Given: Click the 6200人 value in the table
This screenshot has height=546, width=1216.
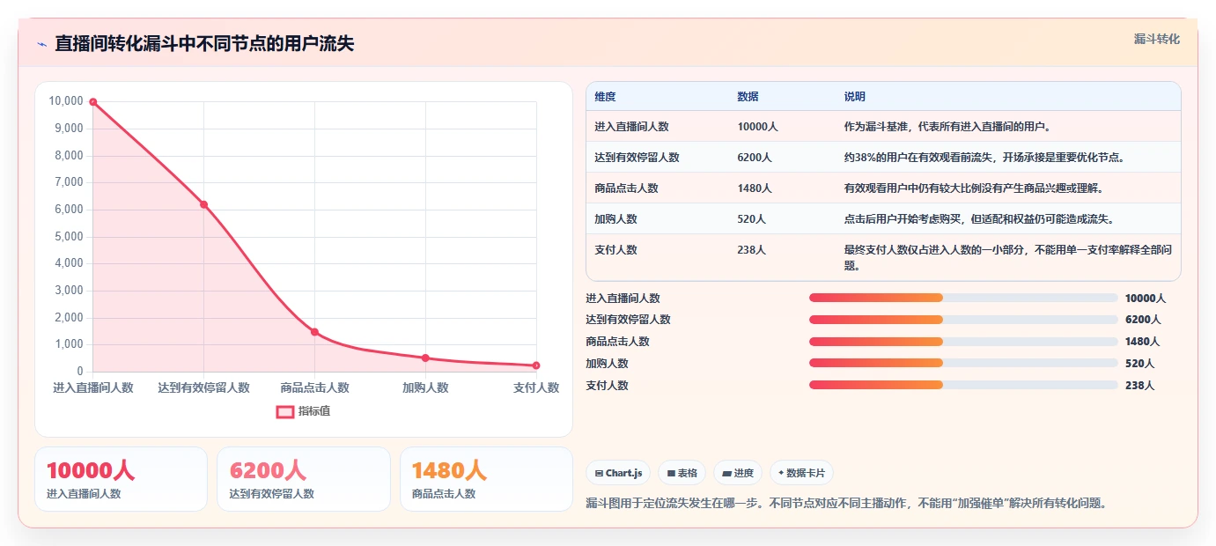Looking at the screenshot, I should pyautogui.click(x=755, y=158).
